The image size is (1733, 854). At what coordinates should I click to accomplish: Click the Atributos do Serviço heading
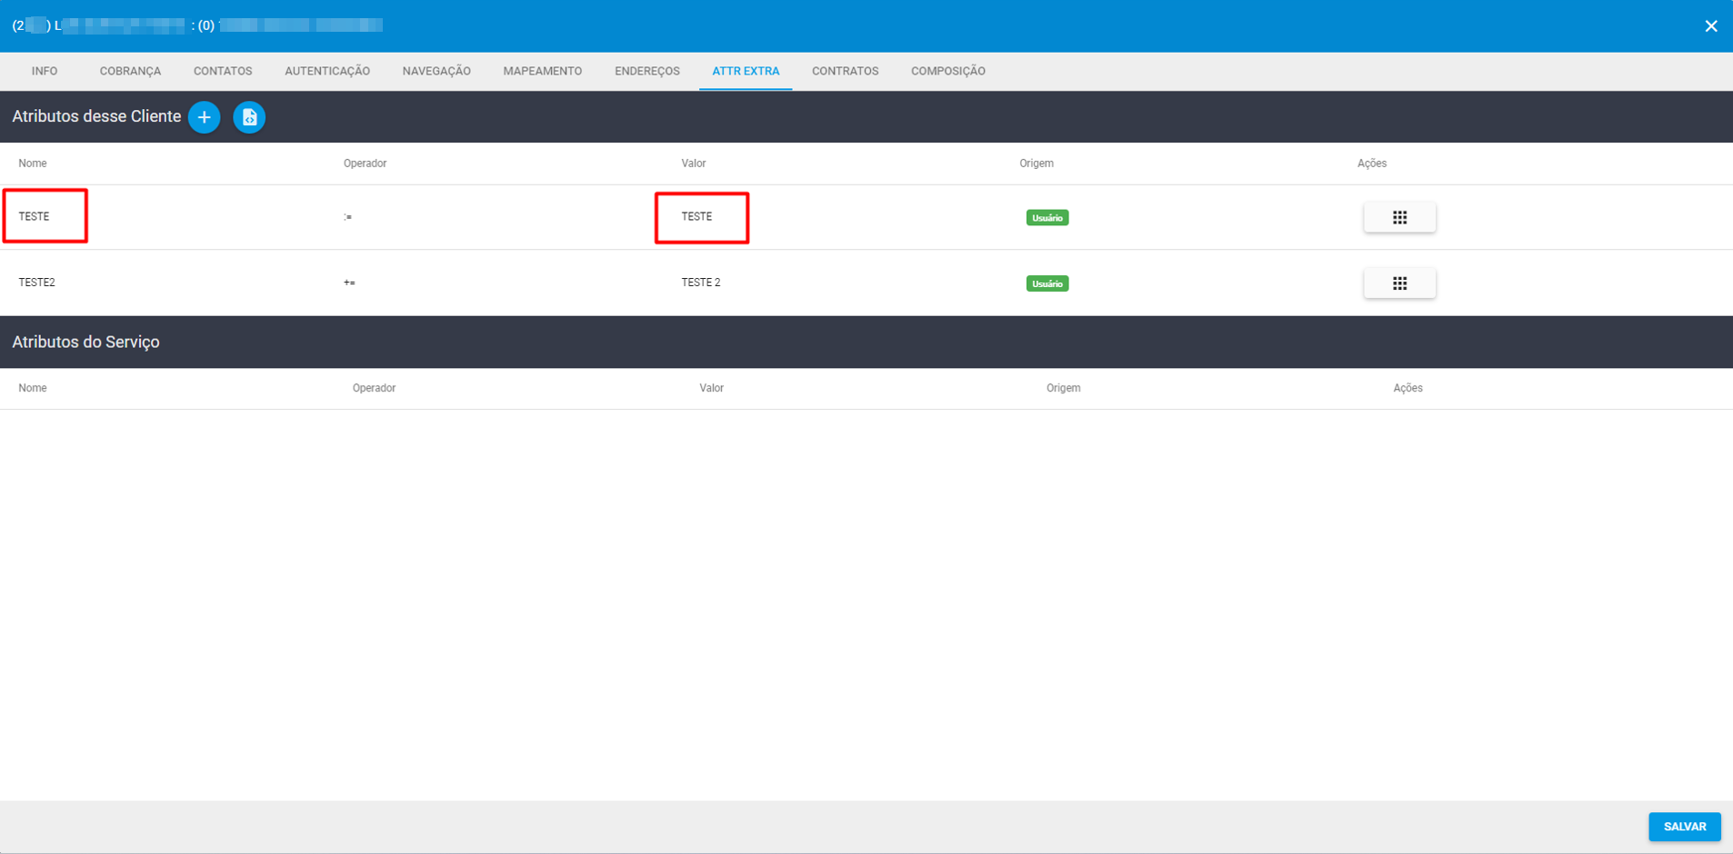(85, 342)
